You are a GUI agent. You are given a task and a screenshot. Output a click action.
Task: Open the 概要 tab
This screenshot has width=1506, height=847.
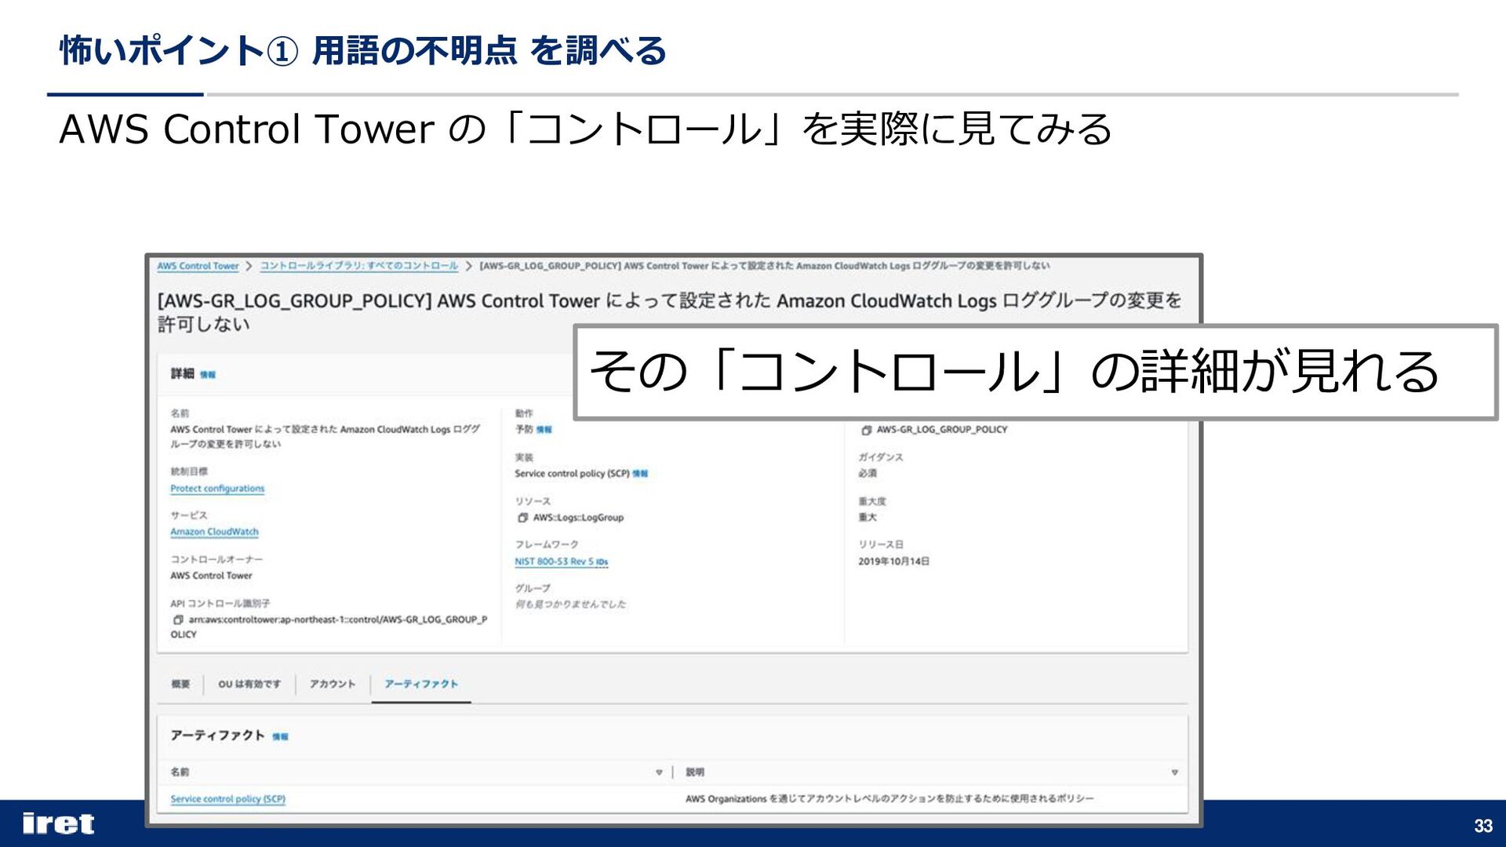click(x=180, y=684)
